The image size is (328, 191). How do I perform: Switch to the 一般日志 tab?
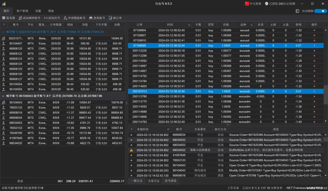point(136,181)
